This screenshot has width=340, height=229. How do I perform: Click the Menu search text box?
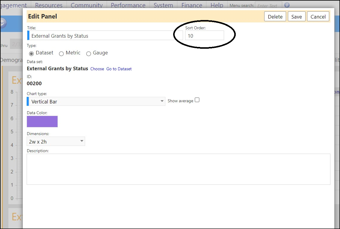[x=268, y=5]
